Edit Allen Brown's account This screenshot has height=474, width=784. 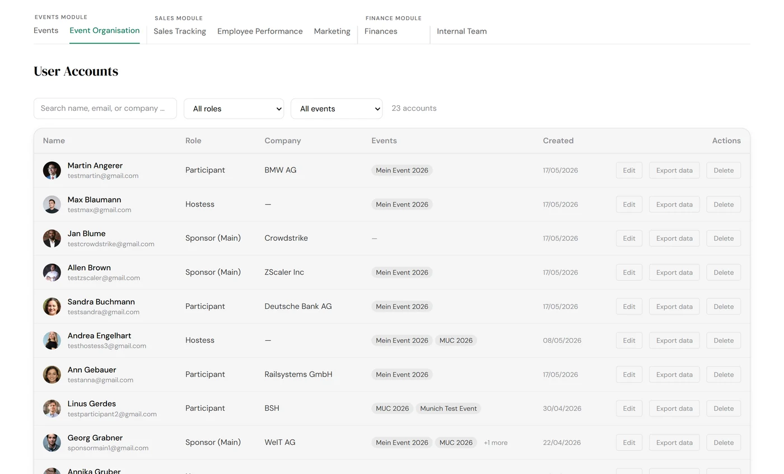(x=629, y=273)
